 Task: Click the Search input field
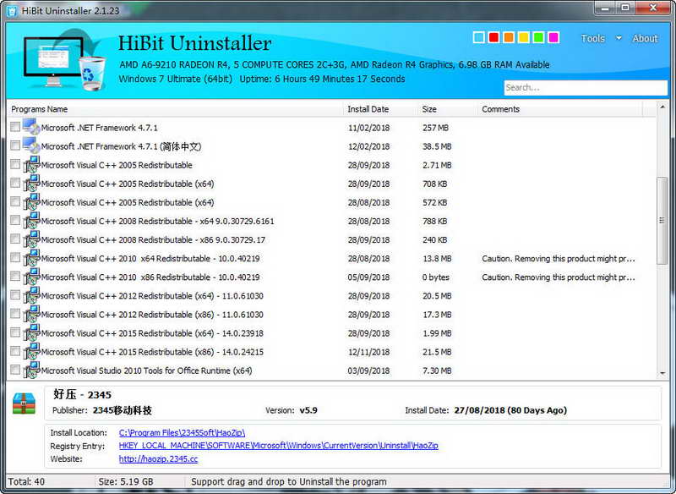tap(586, 88)
